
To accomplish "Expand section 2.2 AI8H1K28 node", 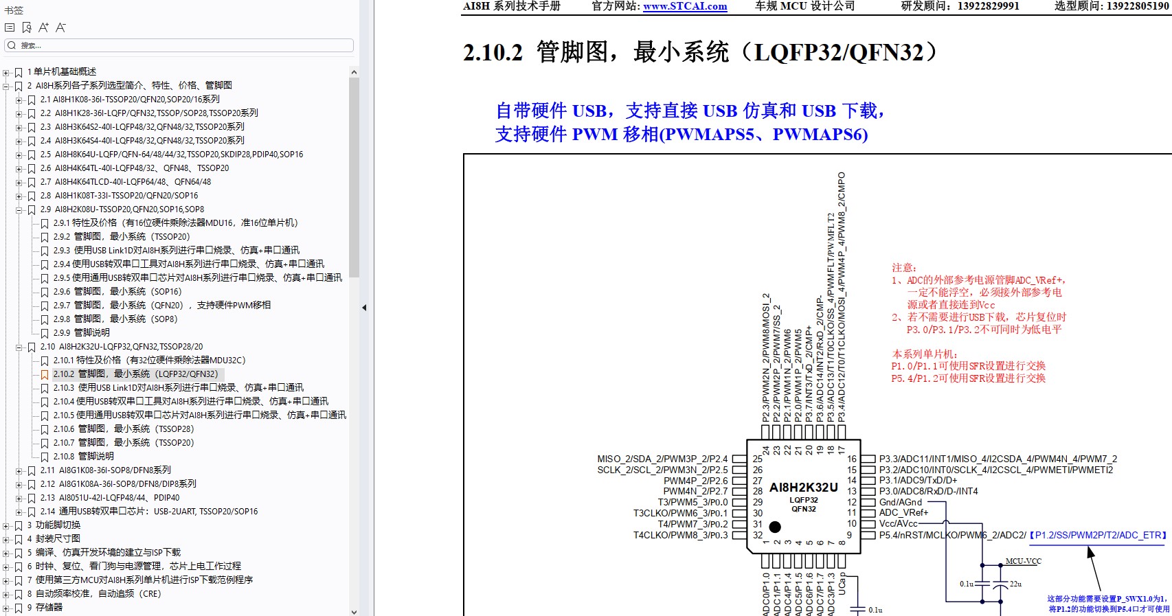I will (x=19, y=113).
